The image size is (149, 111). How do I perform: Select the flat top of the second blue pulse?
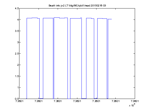pyautogui.click(x=48, y=18)
